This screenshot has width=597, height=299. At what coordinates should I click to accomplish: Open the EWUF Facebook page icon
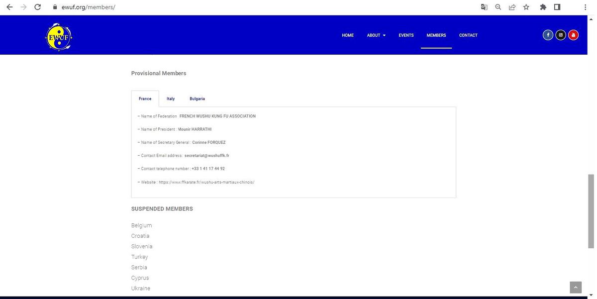click(x=548, y=35)
